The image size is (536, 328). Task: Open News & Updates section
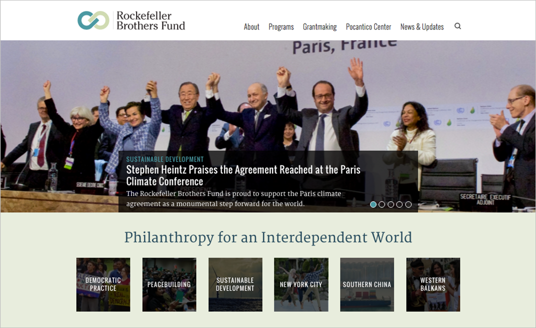coord(422,26)
